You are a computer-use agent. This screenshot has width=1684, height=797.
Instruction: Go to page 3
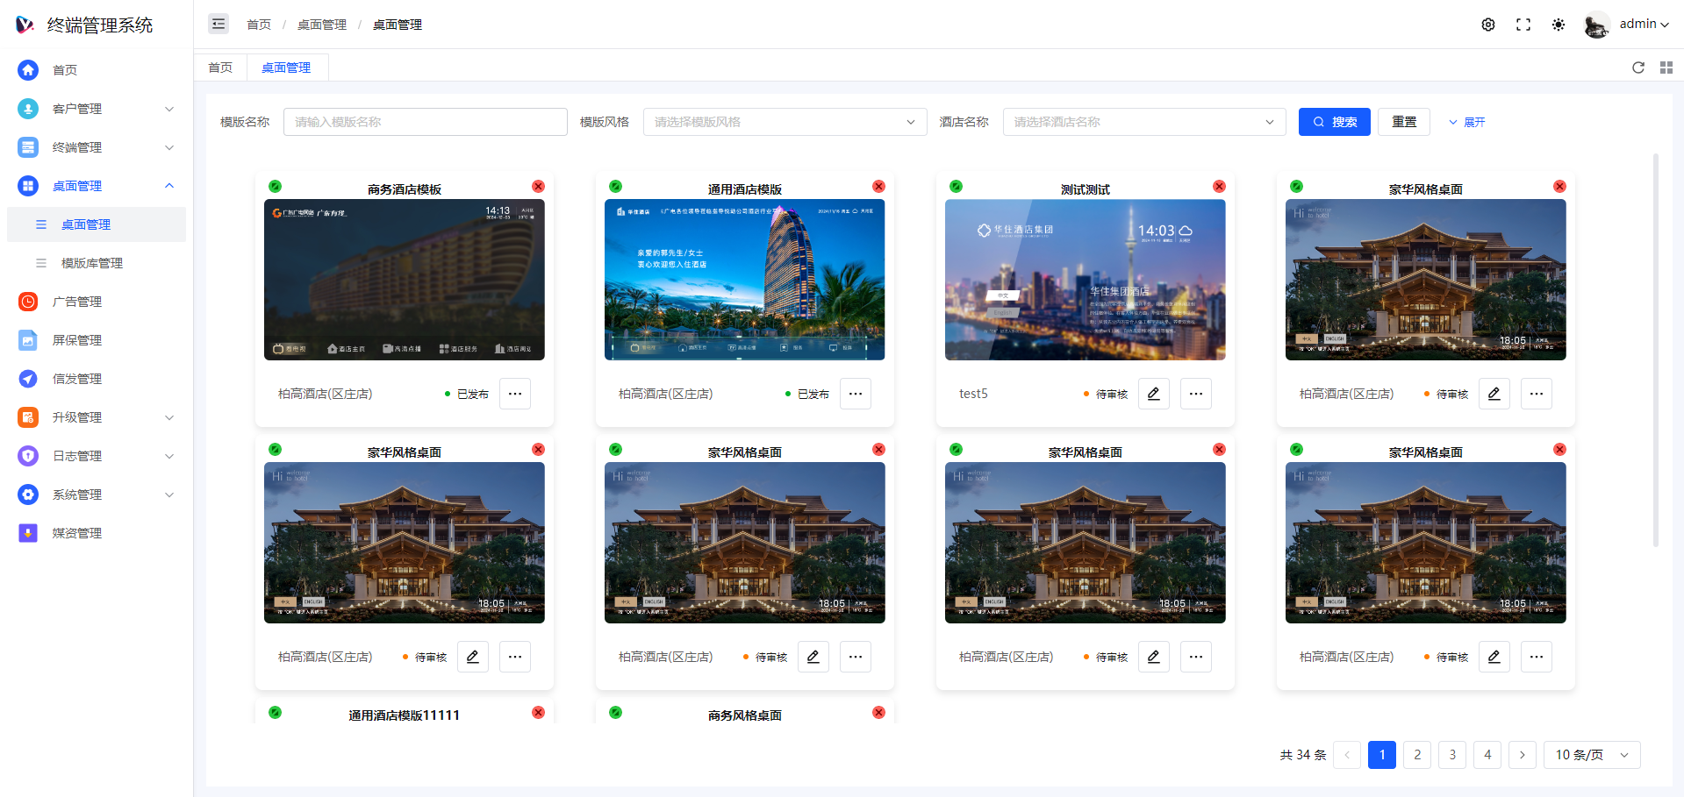click(x=1452, y=755)
